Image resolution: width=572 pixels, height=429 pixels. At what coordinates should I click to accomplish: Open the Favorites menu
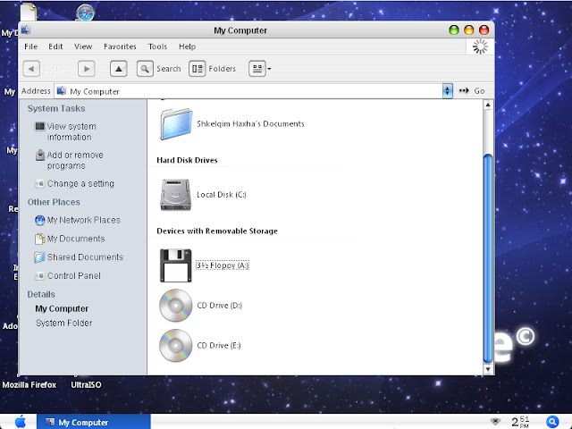120,46
